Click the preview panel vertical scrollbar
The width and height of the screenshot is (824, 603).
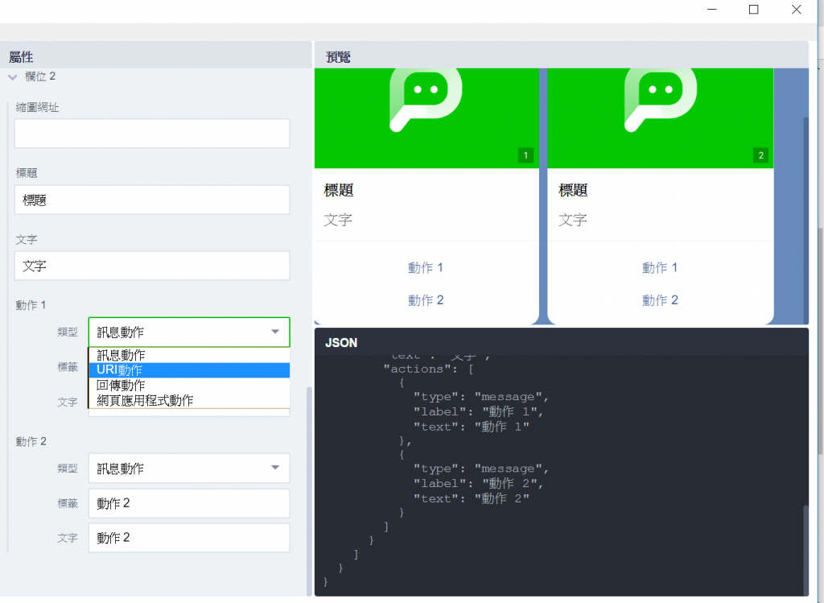tap(805, 221)
